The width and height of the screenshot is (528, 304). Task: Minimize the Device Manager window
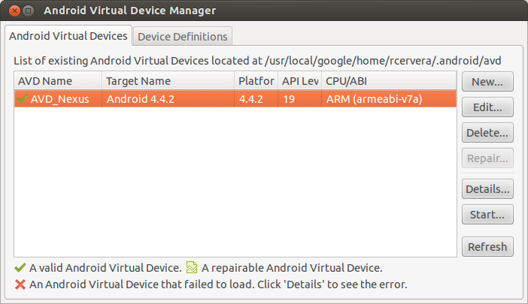[x=28, y=11]
